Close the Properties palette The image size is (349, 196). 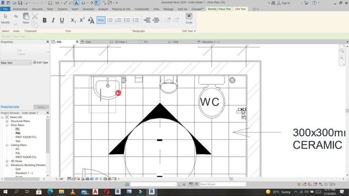point(47,42)
